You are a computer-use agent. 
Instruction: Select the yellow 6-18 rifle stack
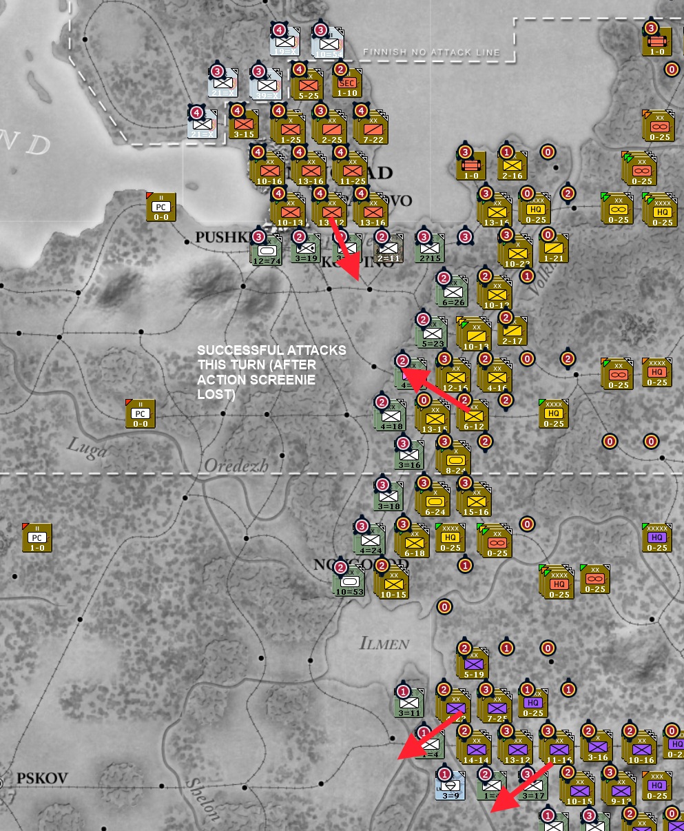coord(413,540)
